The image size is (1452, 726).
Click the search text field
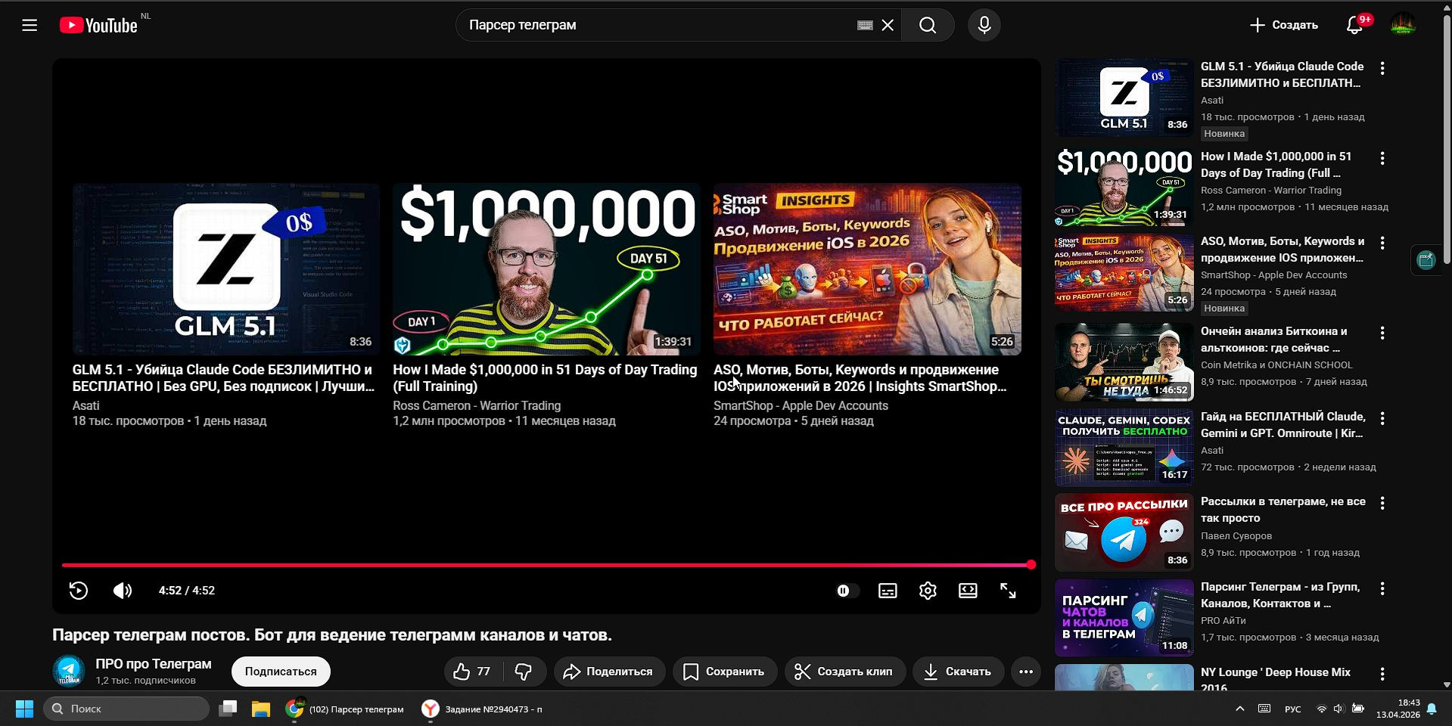tap(658, 25)
